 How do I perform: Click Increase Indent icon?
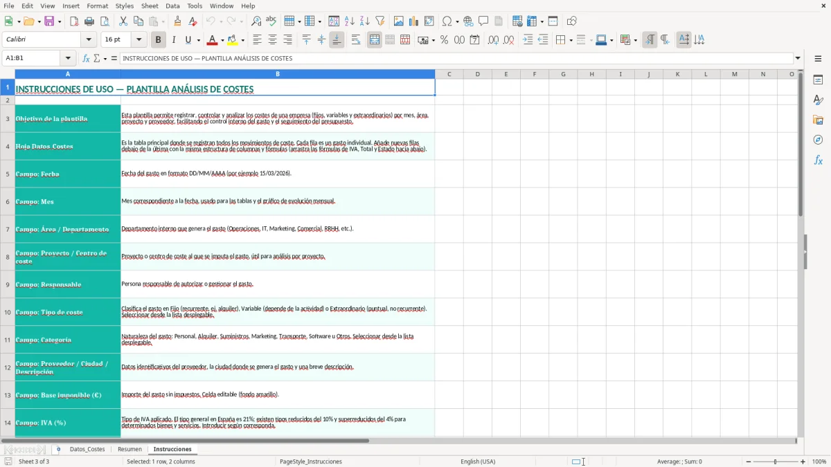pyautogui.click(x=528, y=40)
